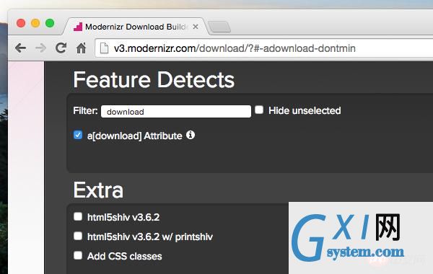Screen dimensions: 433x274
Task: Open info icon beside a[download] Attribute
Action: tap(191, 135)
